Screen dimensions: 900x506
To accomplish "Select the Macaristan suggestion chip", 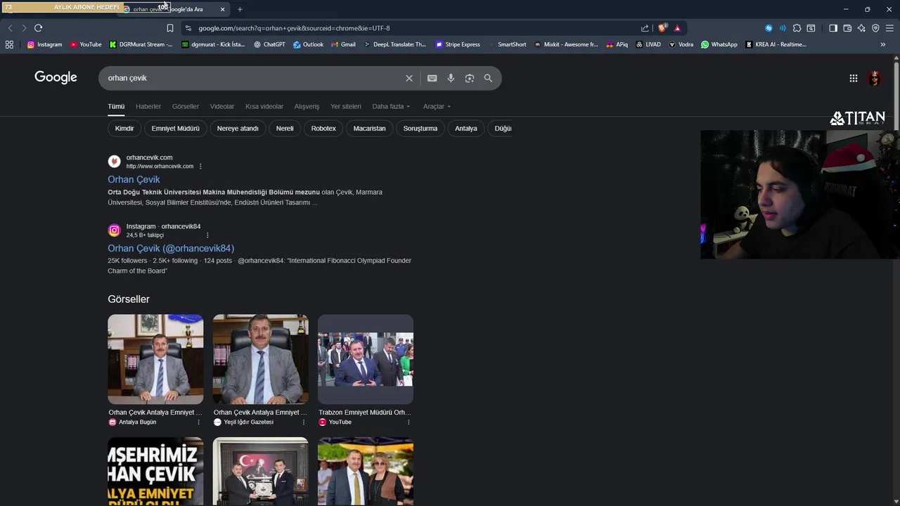I will coord(369,129).
